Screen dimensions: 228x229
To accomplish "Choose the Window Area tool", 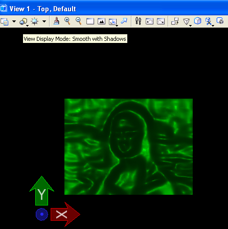I will tap(90, 21).
